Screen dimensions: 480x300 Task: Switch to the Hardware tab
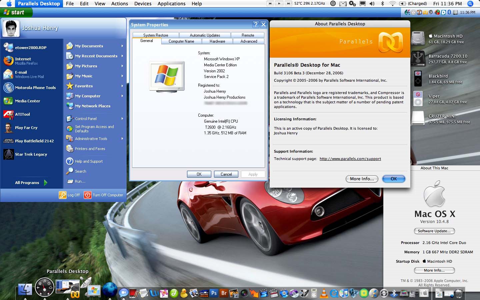(x=217, y=41)
